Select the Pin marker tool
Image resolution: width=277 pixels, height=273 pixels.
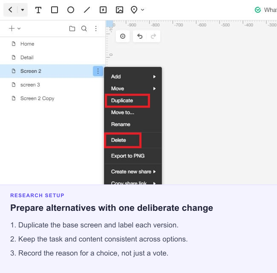[x=134, y=10]
